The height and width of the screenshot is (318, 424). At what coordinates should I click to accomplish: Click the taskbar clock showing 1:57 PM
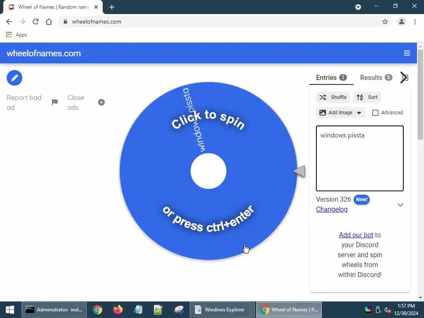406,310
